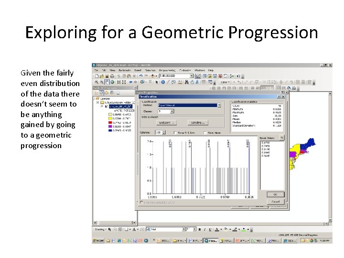Click the New map document icon
Viewport: 344px width, 258px height.
tap(97, 76)
